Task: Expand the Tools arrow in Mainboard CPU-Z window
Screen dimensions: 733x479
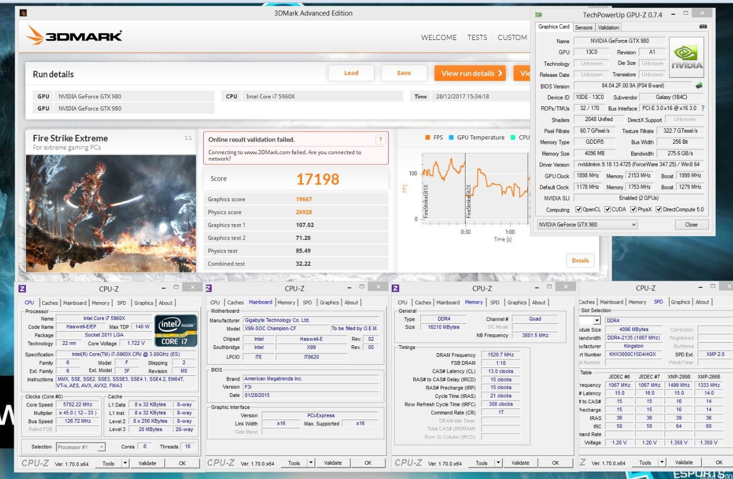Action: (x=311, y=463)
